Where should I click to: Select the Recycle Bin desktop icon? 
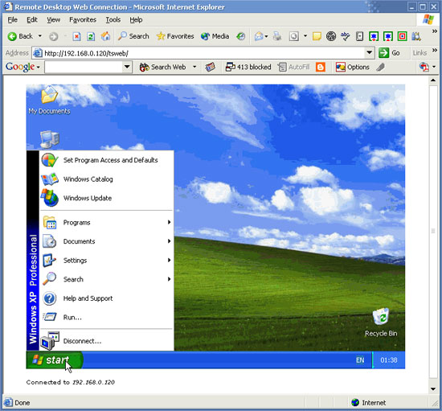pyautogui.click(x=381, y=323)
